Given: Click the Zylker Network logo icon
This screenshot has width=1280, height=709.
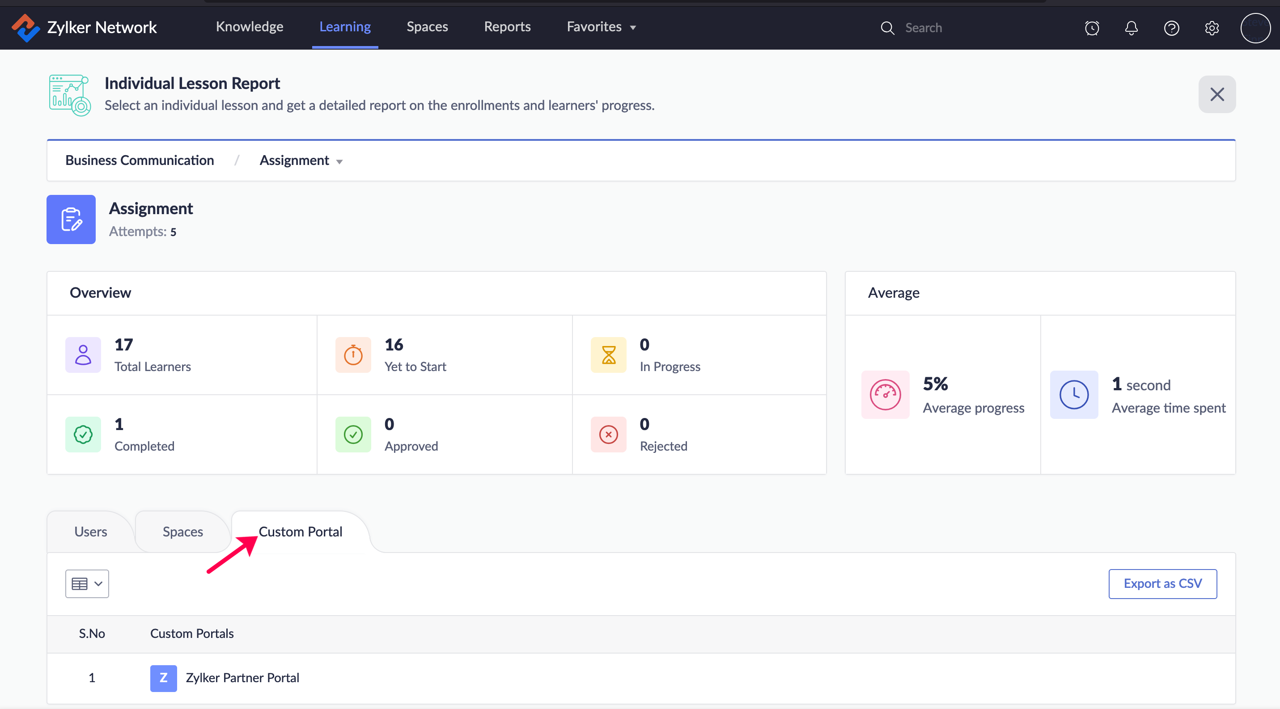Looking at the screenshot, I should point(25,28).
